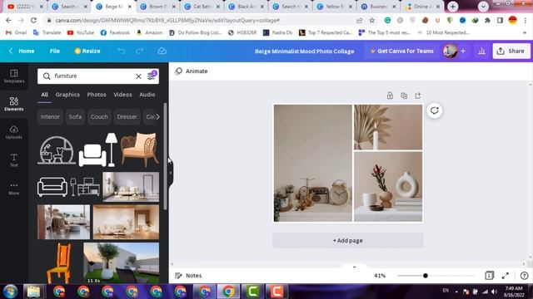Open the insights chart icon
Image resolution: width=533 pixels, height=299 pixels.
481,51
